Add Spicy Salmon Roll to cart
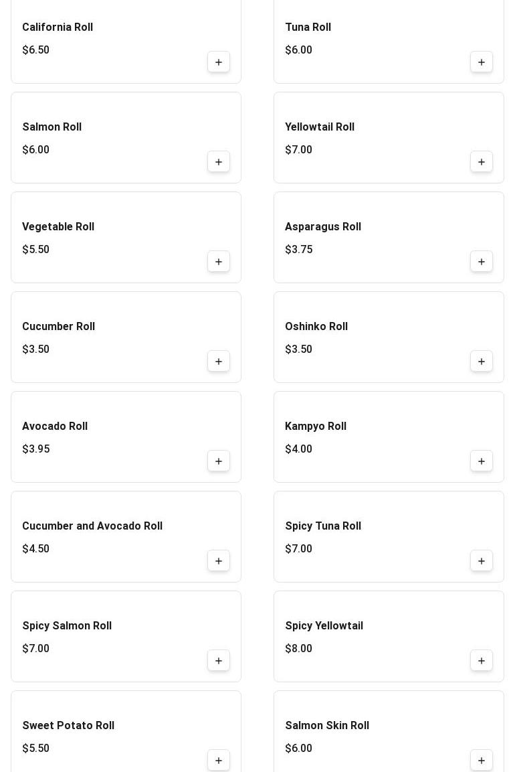 click(219, 661)
